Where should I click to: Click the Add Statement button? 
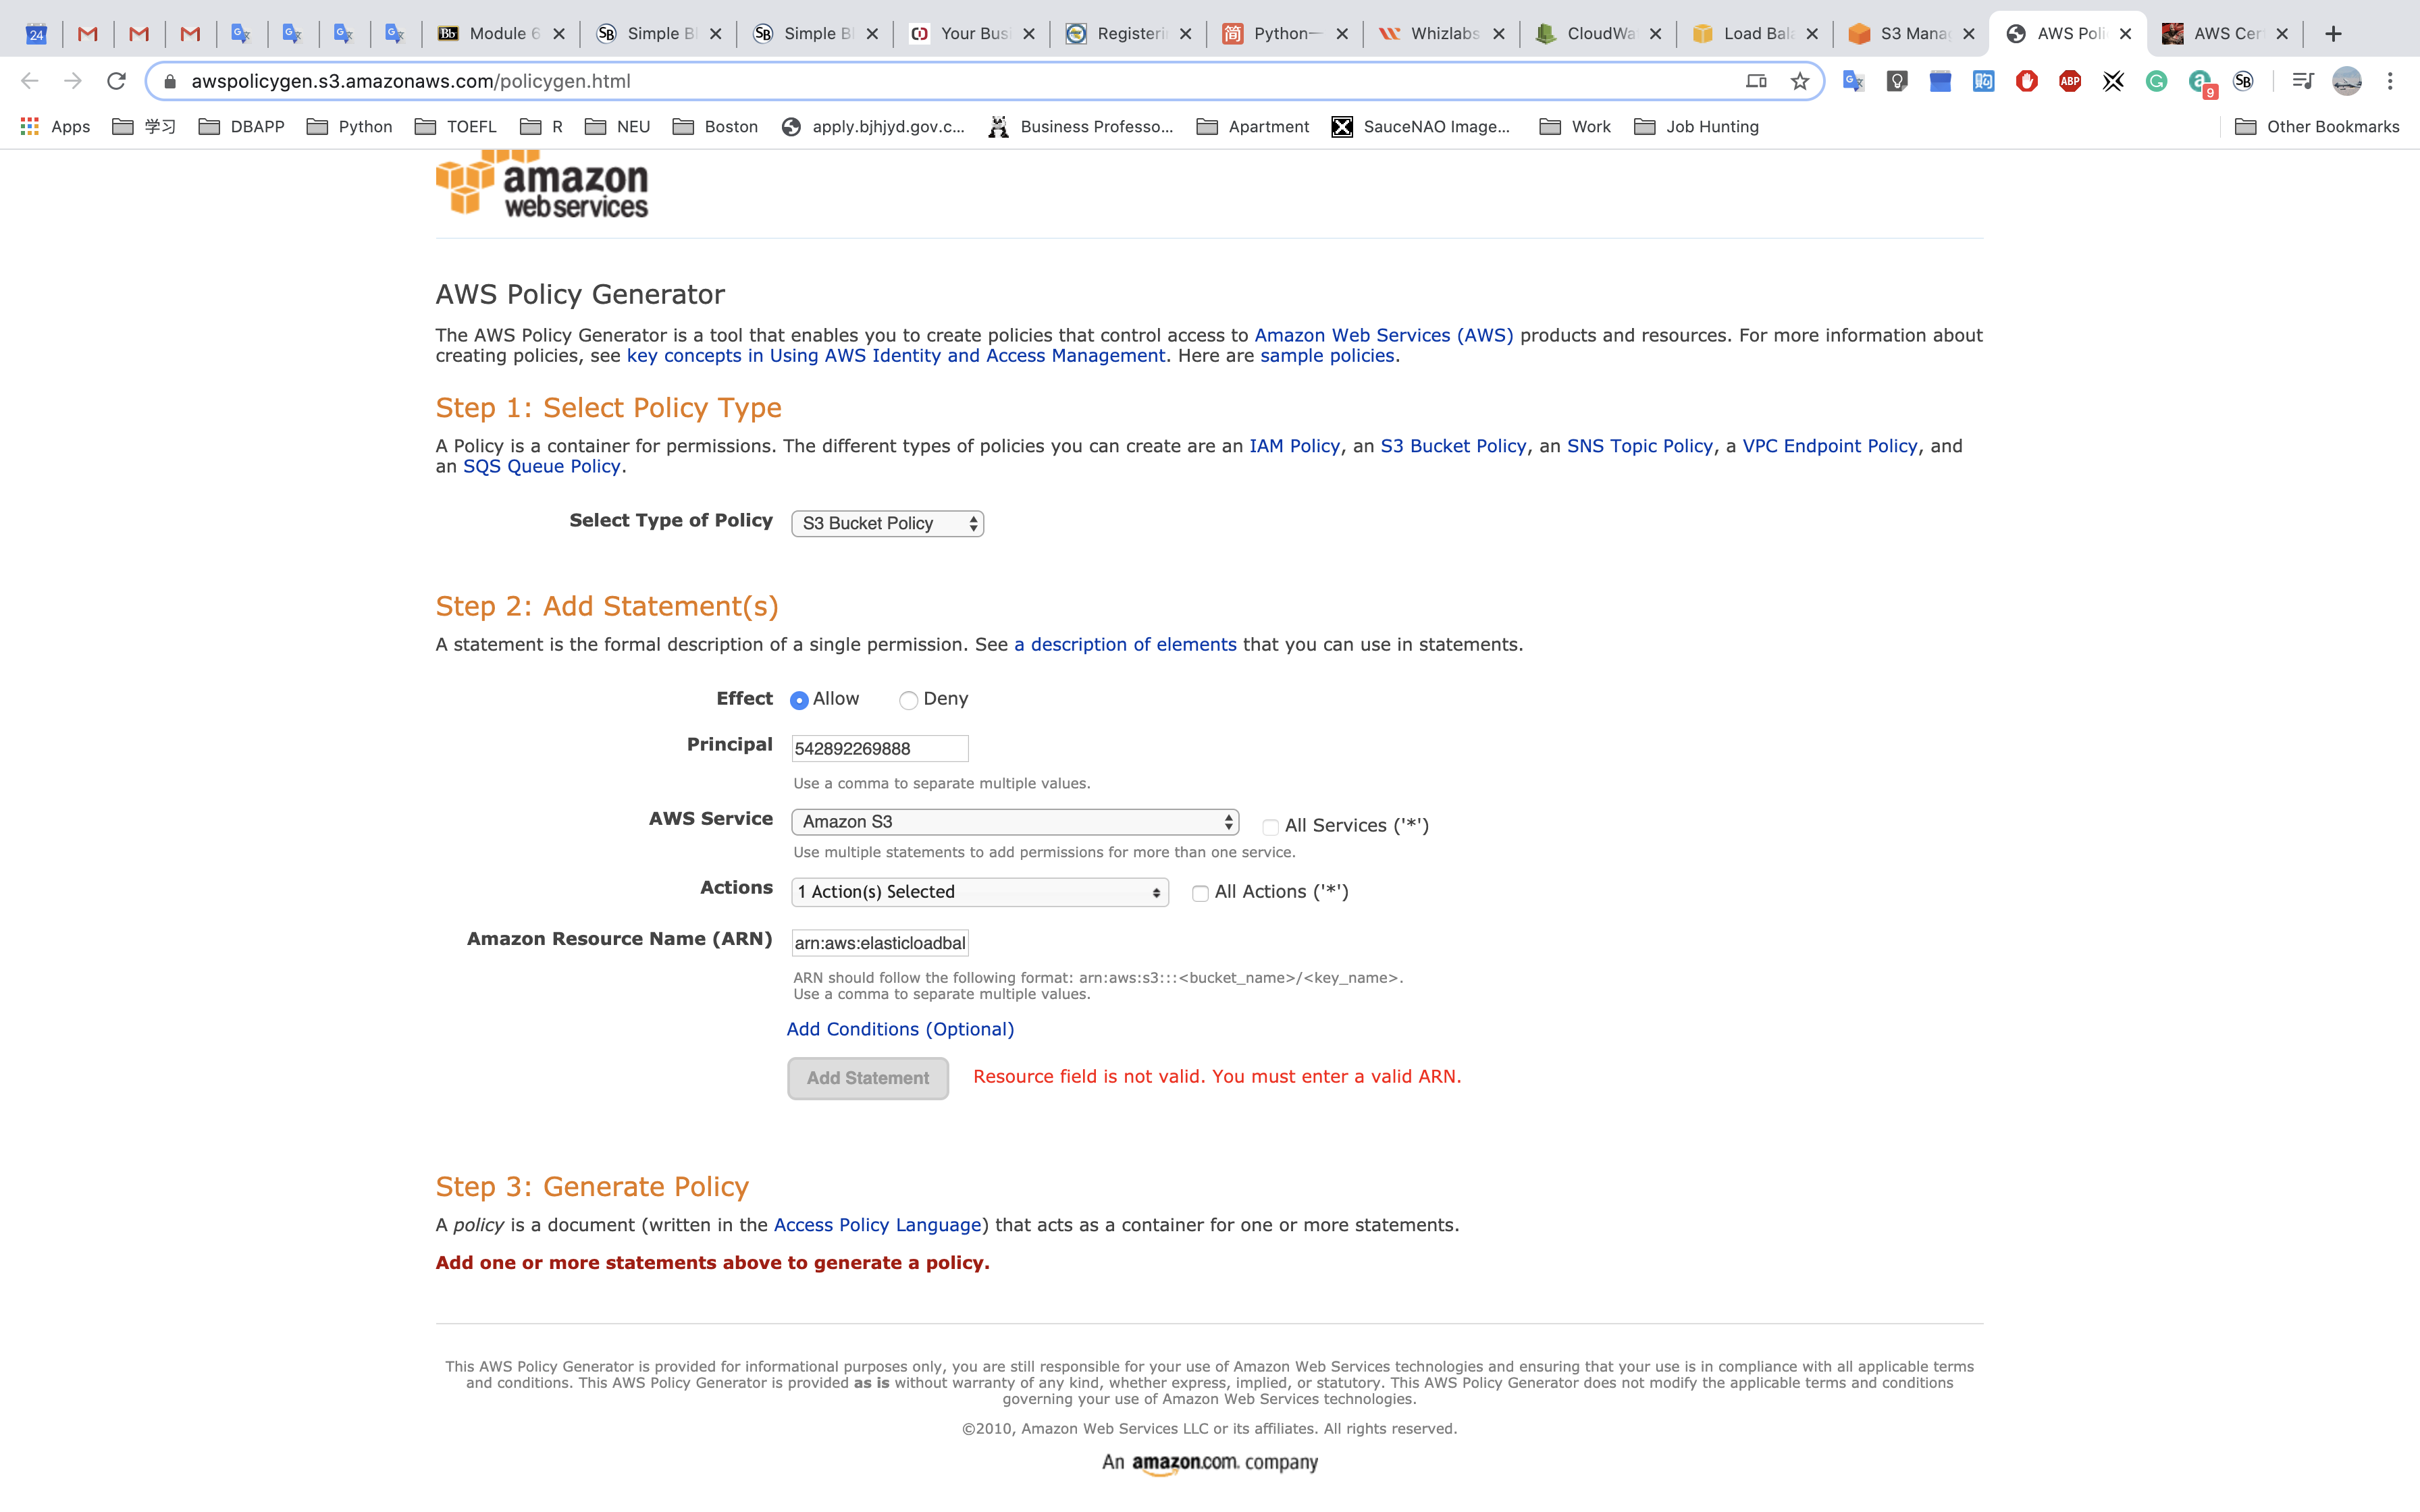(867, 1078)
